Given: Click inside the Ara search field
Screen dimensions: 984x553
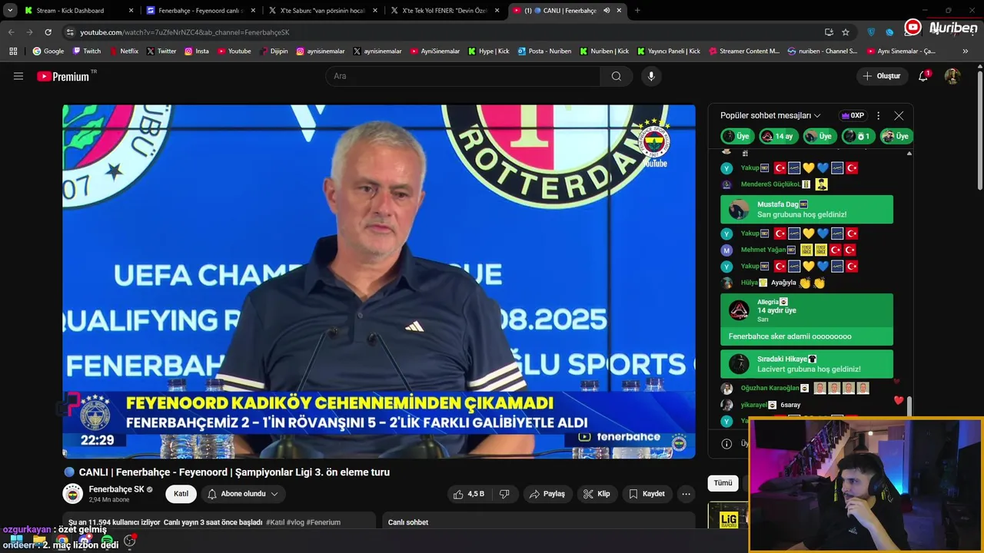Looking at the screenshot, I should pos(463,76).
